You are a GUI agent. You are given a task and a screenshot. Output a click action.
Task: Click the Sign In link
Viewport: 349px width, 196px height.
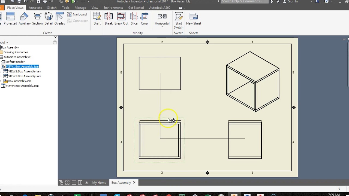coord(293,2)
